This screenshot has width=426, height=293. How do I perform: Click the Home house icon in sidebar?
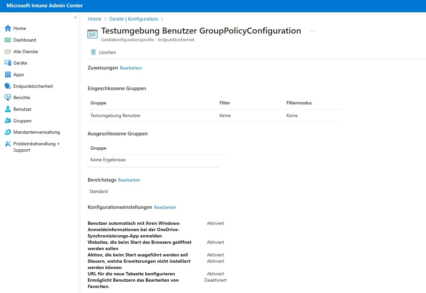click(8, 28)
